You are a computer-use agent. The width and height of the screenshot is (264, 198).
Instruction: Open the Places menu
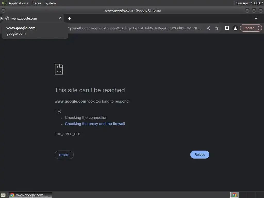36,3
